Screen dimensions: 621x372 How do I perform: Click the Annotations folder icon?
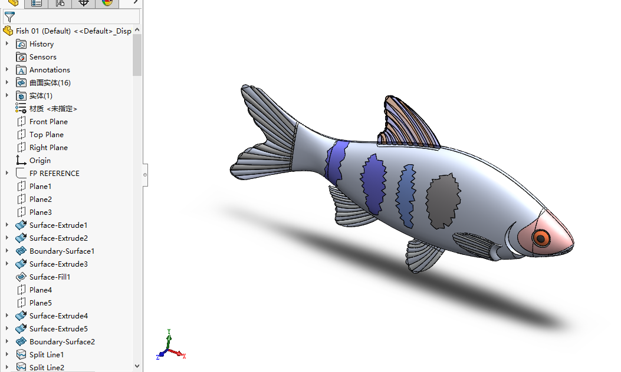tap(21, 70)
